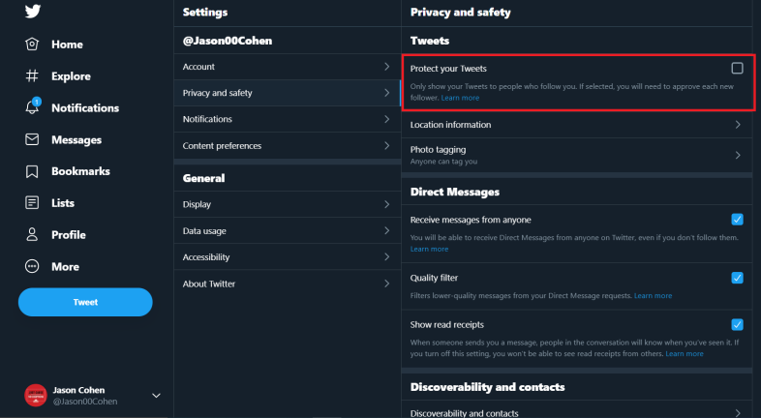Screen dimensions: 761x418
Task: Uncheck the Quality filter checkbox
Action: (737, 278)
